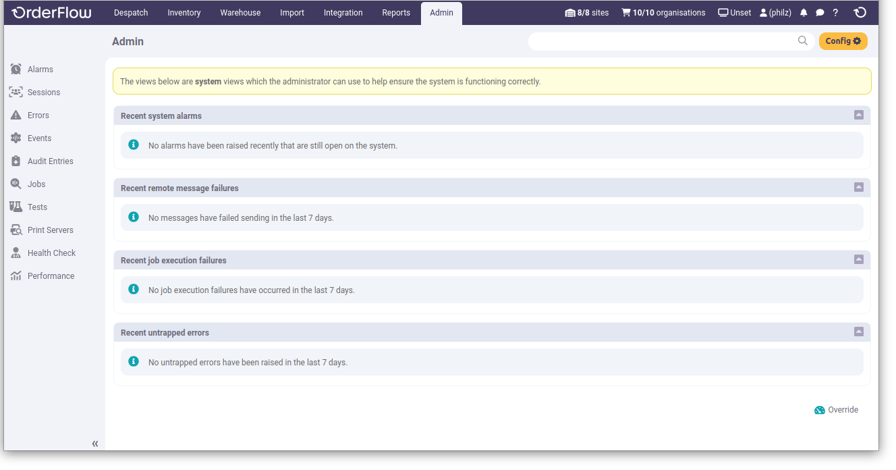Viewport: 896px width, 470px height.
Task: View system Events
Action: click(x=38, y=138)
